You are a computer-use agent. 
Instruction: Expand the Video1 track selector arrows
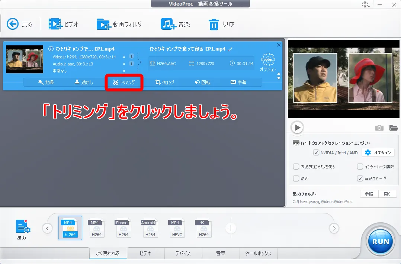(x=124, y=57)
